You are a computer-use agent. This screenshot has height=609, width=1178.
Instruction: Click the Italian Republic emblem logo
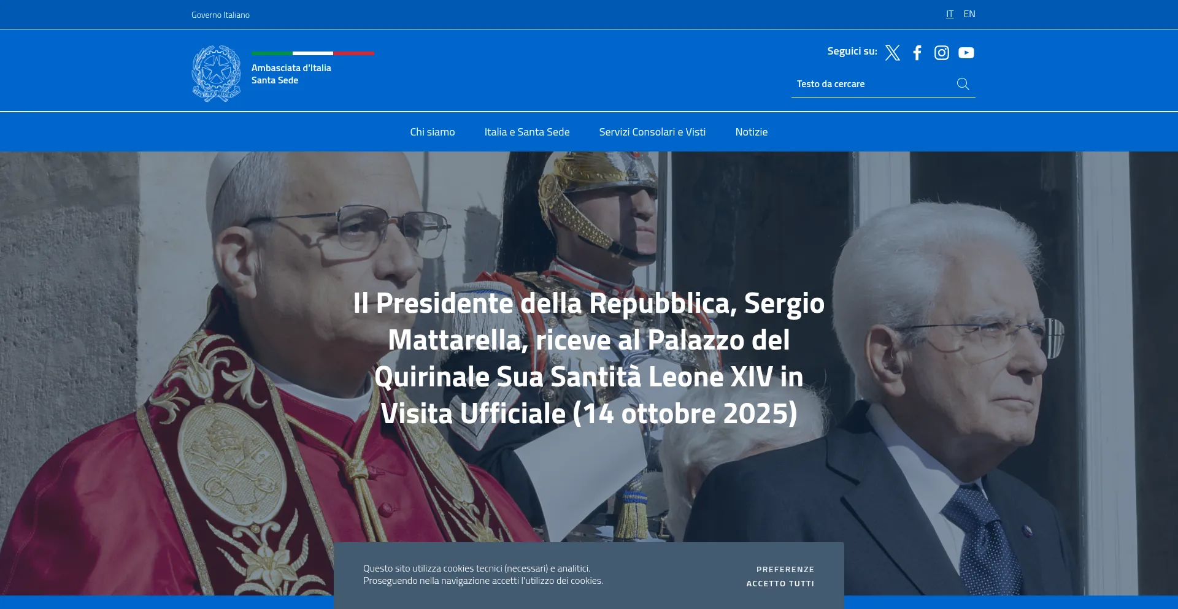(216, 74)
